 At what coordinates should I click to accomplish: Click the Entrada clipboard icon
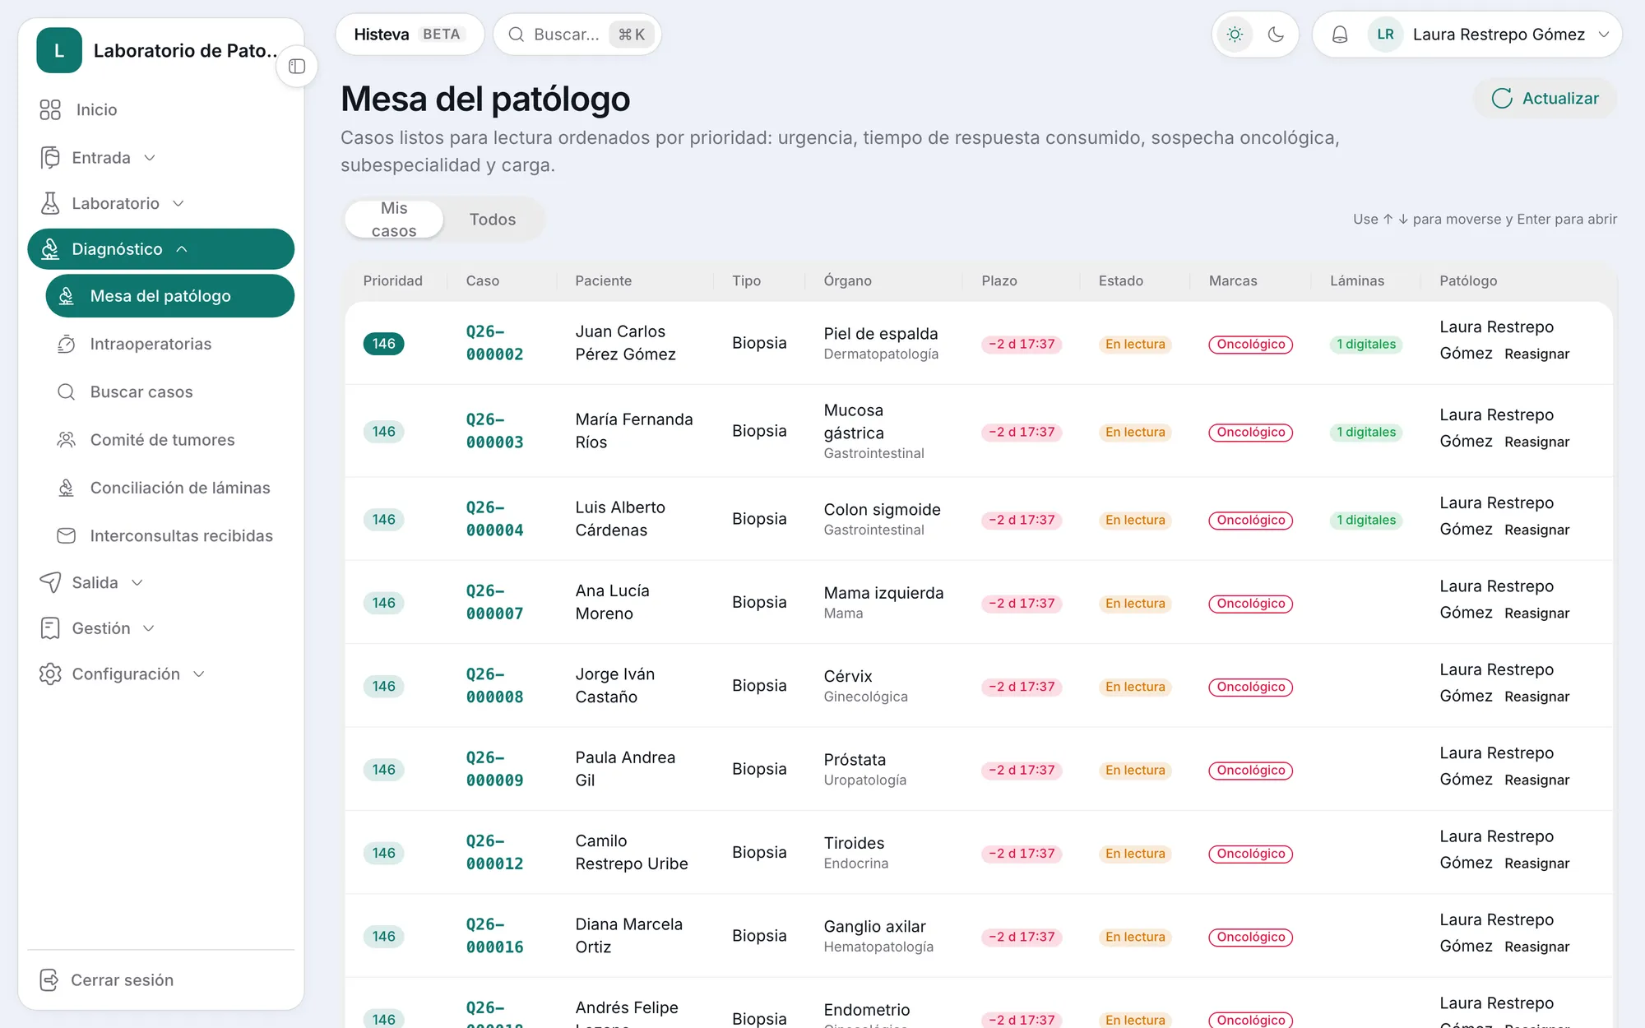(50, 157)
